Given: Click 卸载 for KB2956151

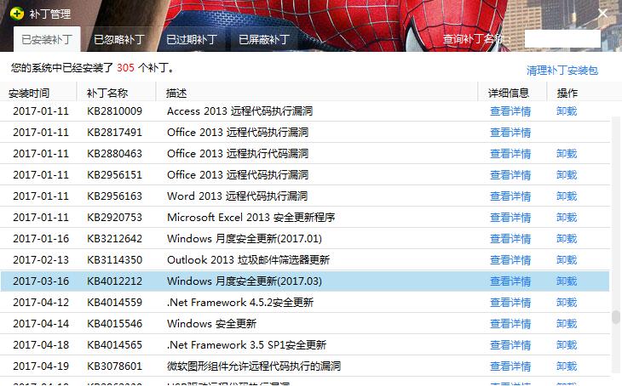Looking at the screenshot, I should [x=567, y=175].
